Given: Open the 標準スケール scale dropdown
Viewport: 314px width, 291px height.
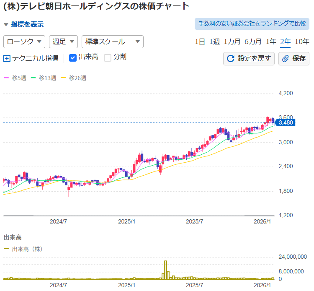Looking at the screenshot, I should coord(112,42).
